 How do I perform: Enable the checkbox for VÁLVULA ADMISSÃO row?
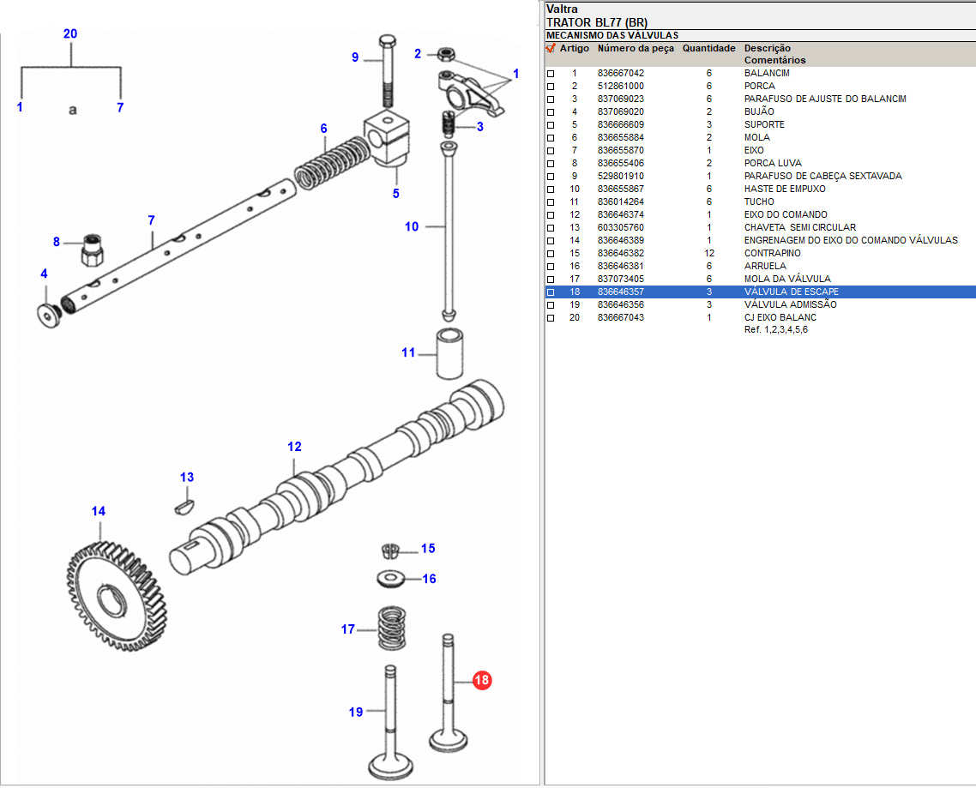[551, 305]
